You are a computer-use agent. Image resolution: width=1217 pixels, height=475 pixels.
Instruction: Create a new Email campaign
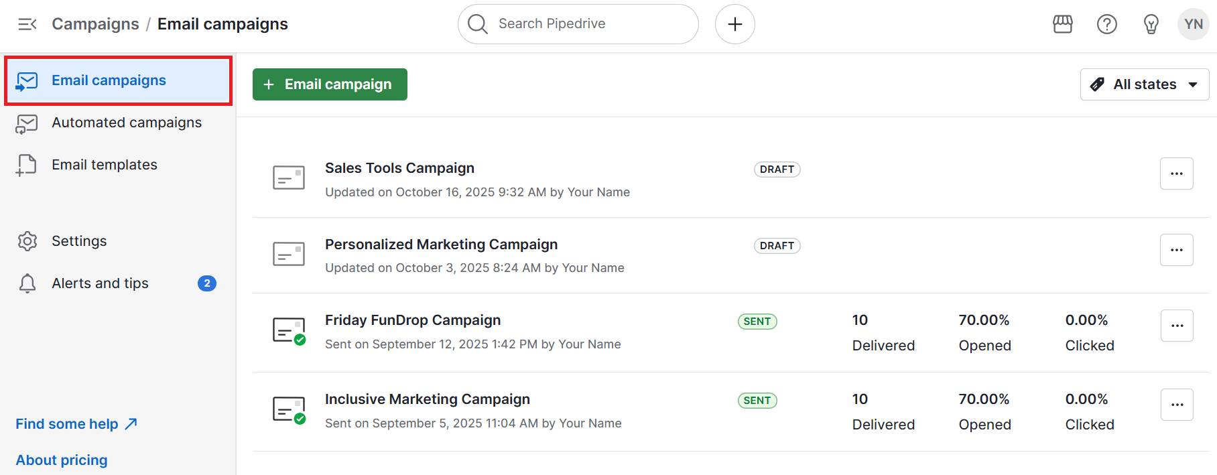coord(329,84)
